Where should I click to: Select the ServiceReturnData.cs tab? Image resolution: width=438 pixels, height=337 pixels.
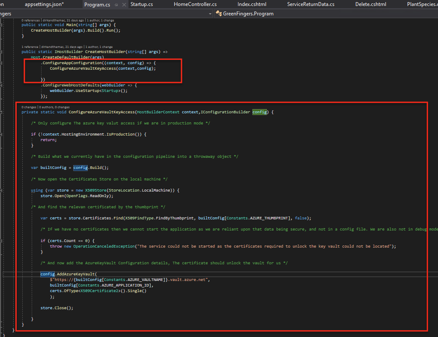click(x=310, y=4)
